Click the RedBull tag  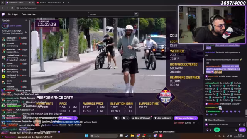[78, 125]
